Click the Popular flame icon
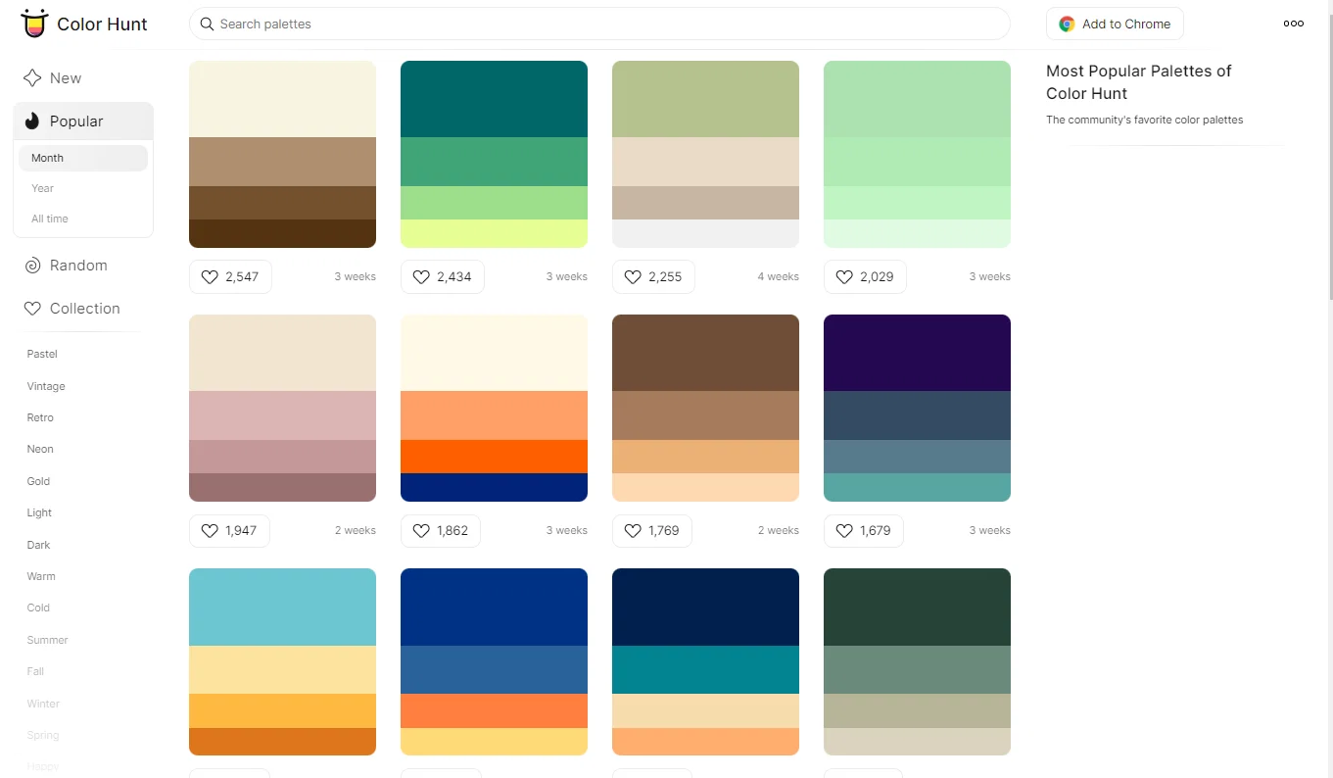This screenshot has height=778, width=1333. point(32,122)
